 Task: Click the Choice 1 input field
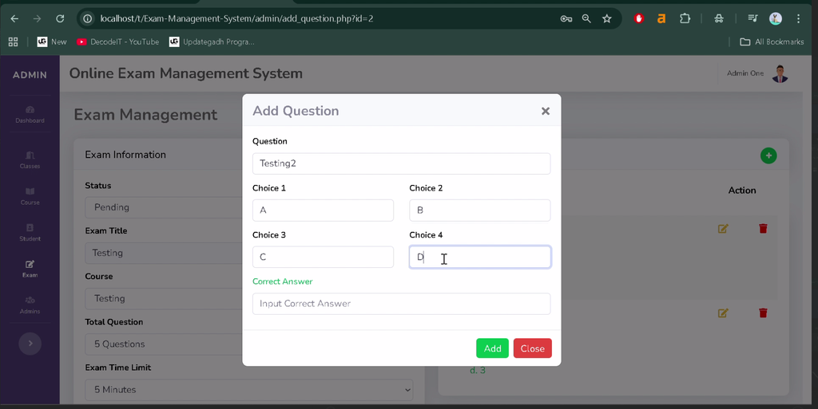coord(323,210)
